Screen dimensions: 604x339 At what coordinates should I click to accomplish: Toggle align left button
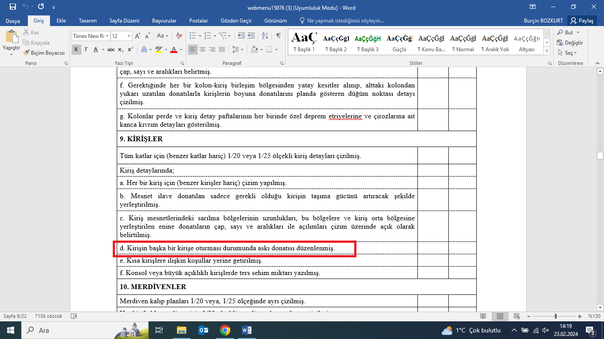[193, 49]
